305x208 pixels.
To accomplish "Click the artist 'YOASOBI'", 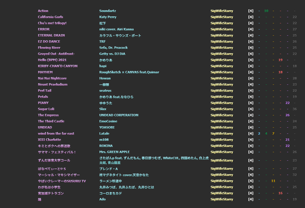I will (107, 127).
